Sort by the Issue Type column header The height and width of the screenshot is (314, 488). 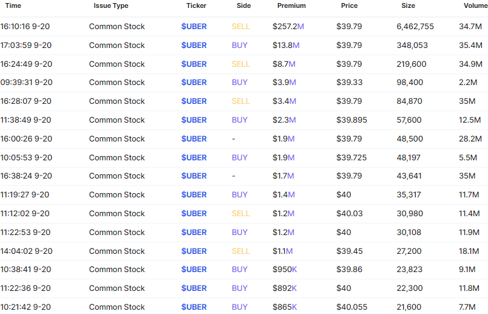click(111, 5)
